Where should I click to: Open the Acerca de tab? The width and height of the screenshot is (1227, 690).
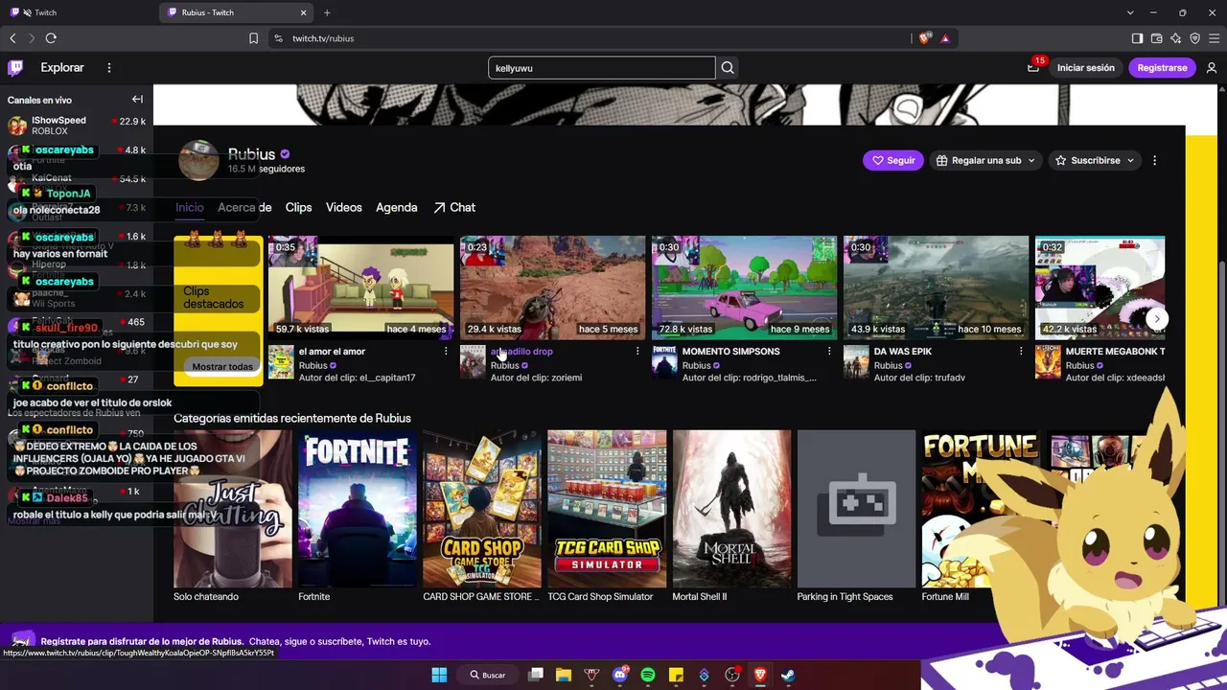point(244,208)
